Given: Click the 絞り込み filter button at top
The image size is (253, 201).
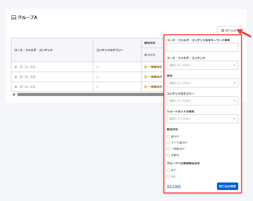Looking at the screenshot, I should click(229, 31).
